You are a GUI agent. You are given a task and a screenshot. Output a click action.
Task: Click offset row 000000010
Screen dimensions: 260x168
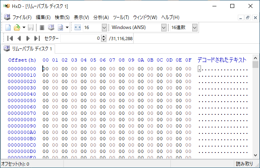pyautogui.click(x=22, y=75)
